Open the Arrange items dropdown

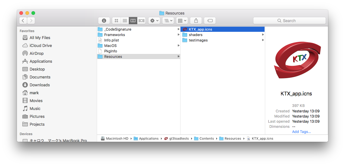coord(168,21)
